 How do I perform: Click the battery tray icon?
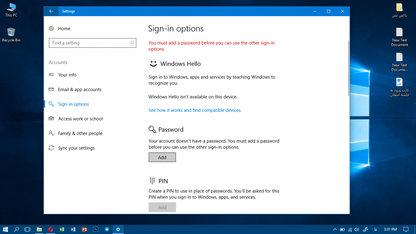pyautogui.click(x=342, y=230)
